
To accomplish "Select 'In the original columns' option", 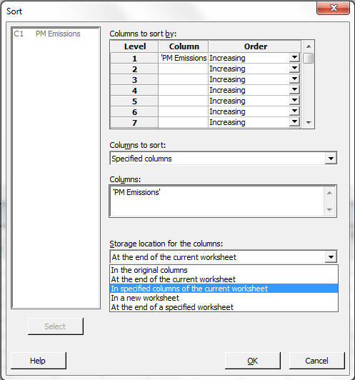I will point(224,270).
